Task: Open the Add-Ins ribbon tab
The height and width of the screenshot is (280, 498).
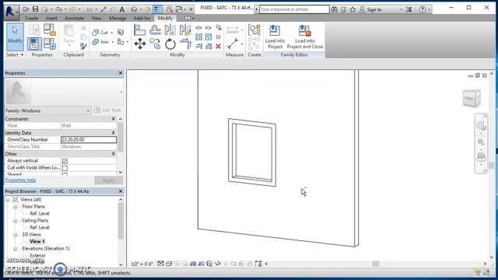Action: (x=142, y=18)
